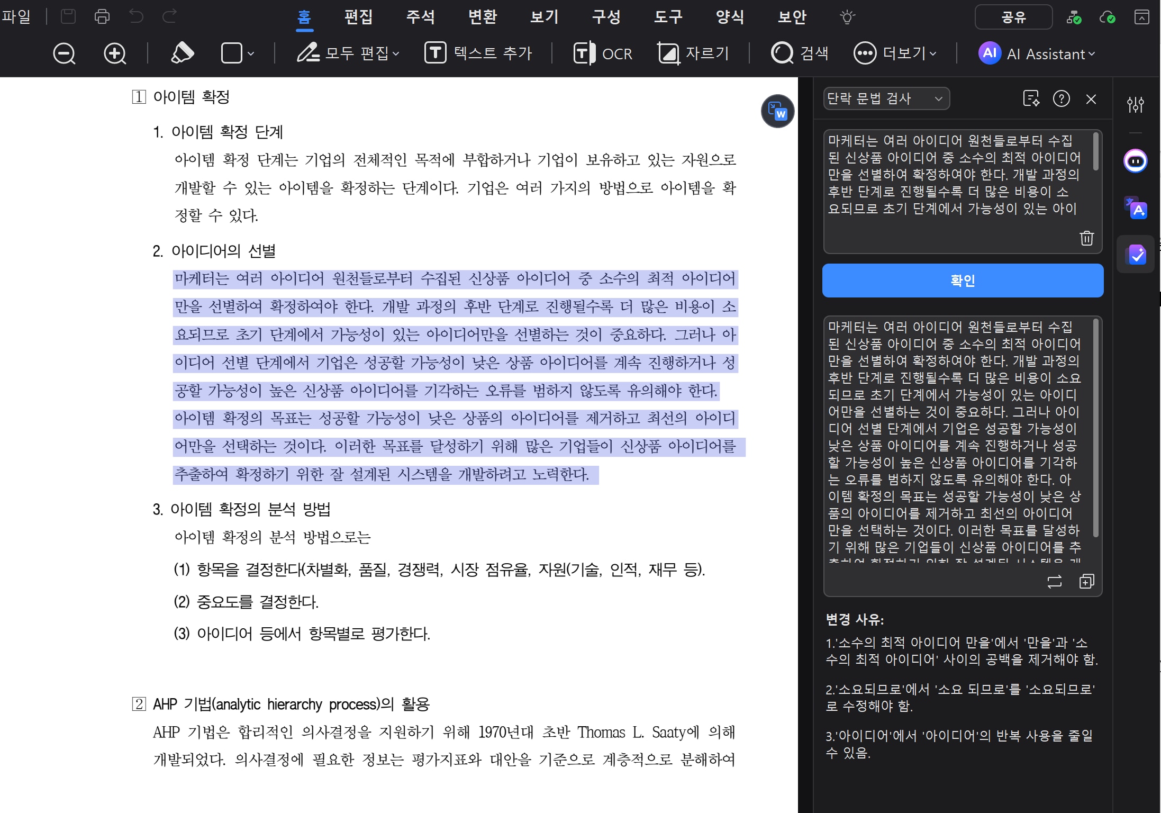Open the 단락 문법 검사 combo box
This screenshot has width=1161, height=813.
[886, 98]
